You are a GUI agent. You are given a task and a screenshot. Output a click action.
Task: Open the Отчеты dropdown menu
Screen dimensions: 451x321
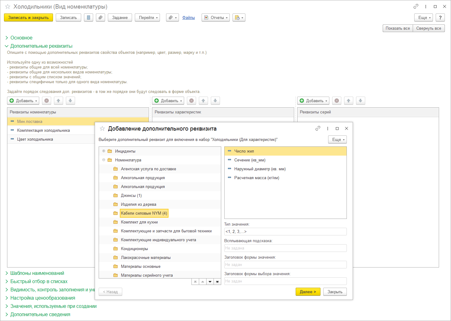(216, 18)
